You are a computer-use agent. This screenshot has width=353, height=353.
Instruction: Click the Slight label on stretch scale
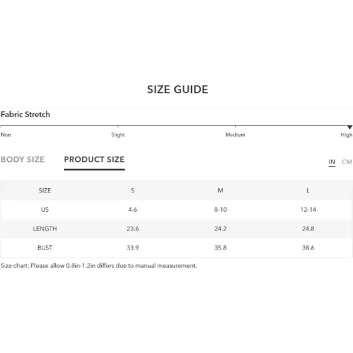coord(118,135)
